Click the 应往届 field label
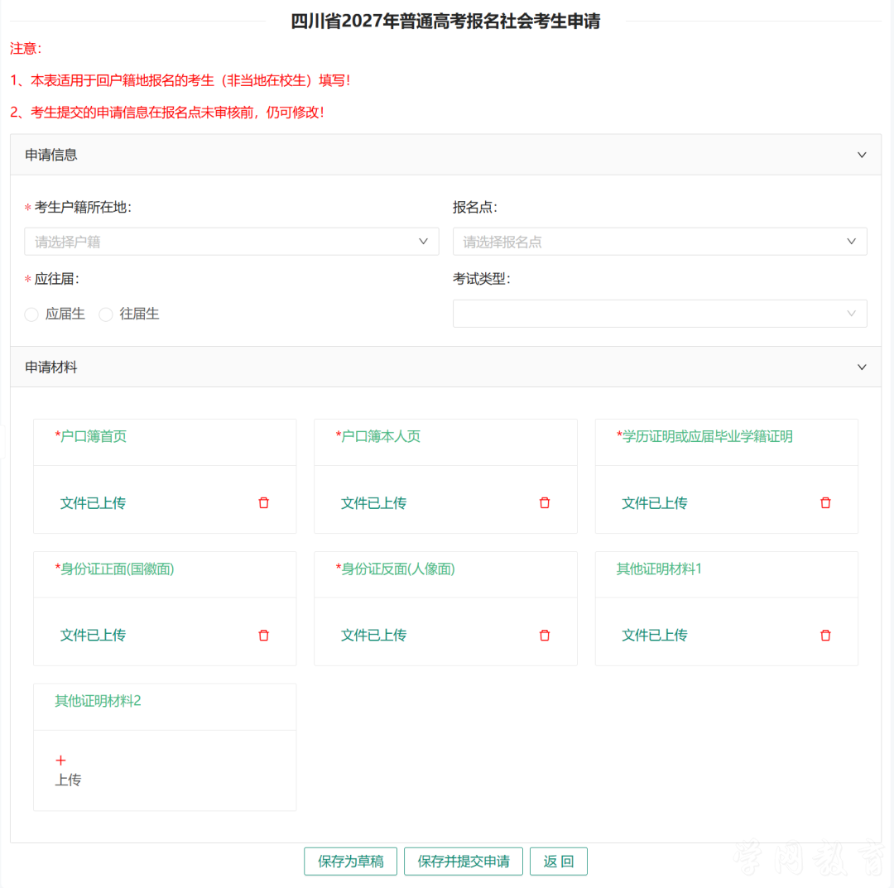This screenshot has height=888, width=894. (56, 279)
